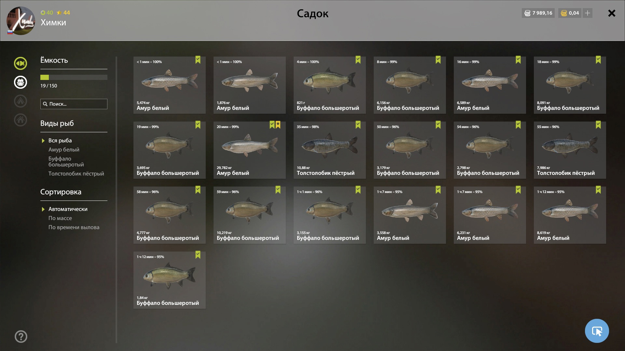Toggle bookmark on the 5,474 кг Амур белый
This screenshot has width=625, height=351.
[x=198, y=60]
